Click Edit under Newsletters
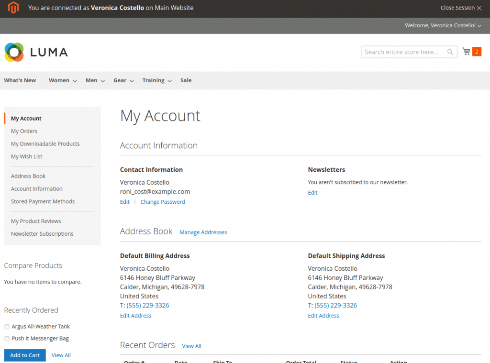Viewport: 490px width, 363px height. click(x=312, y=193)
